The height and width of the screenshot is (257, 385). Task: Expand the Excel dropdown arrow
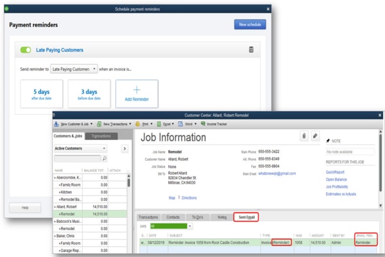click(173, 124)
